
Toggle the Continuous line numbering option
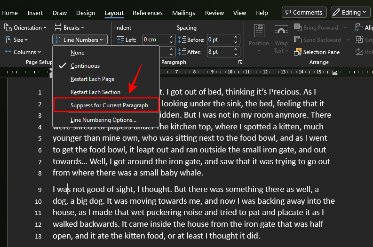[106, 66]
